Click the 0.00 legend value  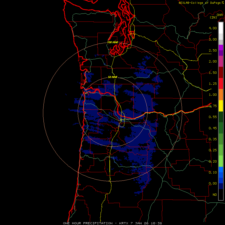coord(213,183)
